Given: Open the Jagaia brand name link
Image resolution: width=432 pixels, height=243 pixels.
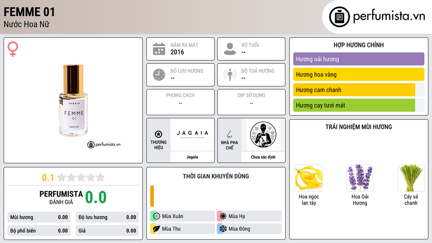Looking at the screenshot, I should tap(192, 157).
